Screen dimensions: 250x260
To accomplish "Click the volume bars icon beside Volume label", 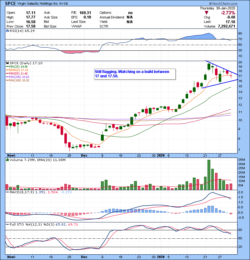I will coord(7,160).
